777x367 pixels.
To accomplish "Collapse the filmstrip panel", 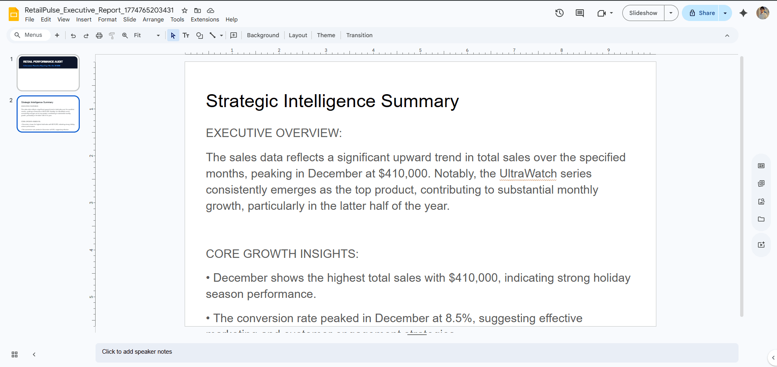I will point(34,354).
